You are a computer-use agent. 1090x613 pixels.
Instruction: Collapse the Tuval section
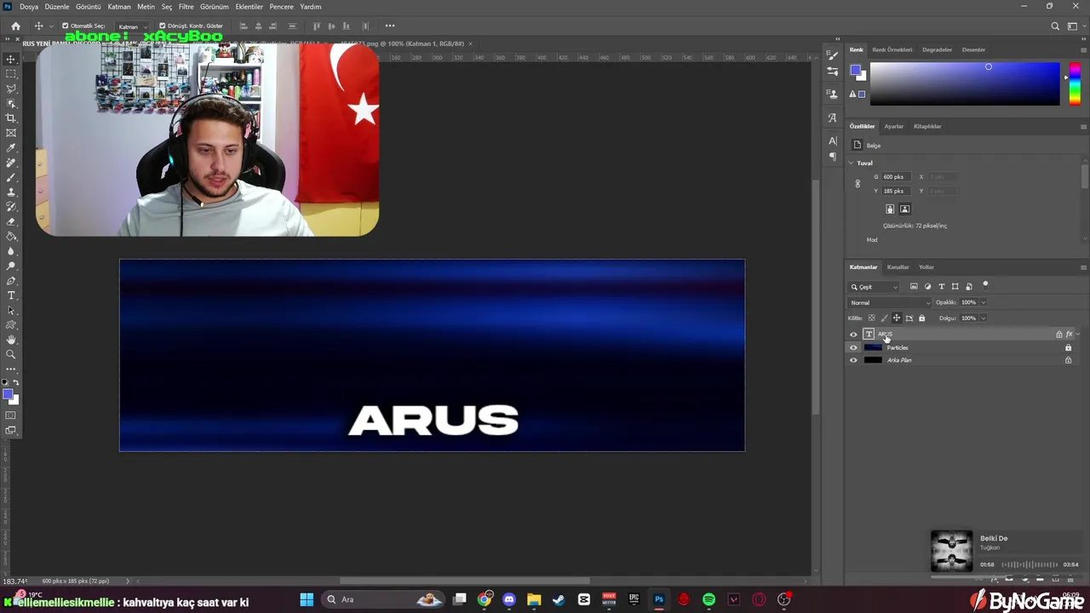click(x=852, y=163)
